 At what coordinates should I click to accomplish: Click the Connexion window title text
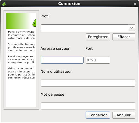click(69, 4)
